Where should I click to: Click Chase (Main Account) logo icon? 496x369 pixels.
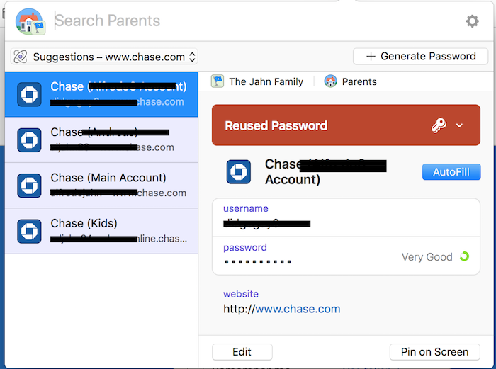[x=29, y=186]
